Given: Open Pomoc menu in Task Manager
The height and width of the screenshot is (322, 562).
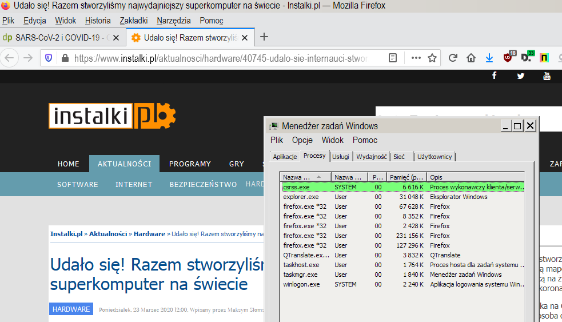Looking at the screenshot, I should tap(365, 140).
